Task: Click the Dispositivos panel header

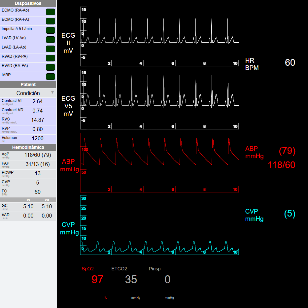Action: coord(28,3)
